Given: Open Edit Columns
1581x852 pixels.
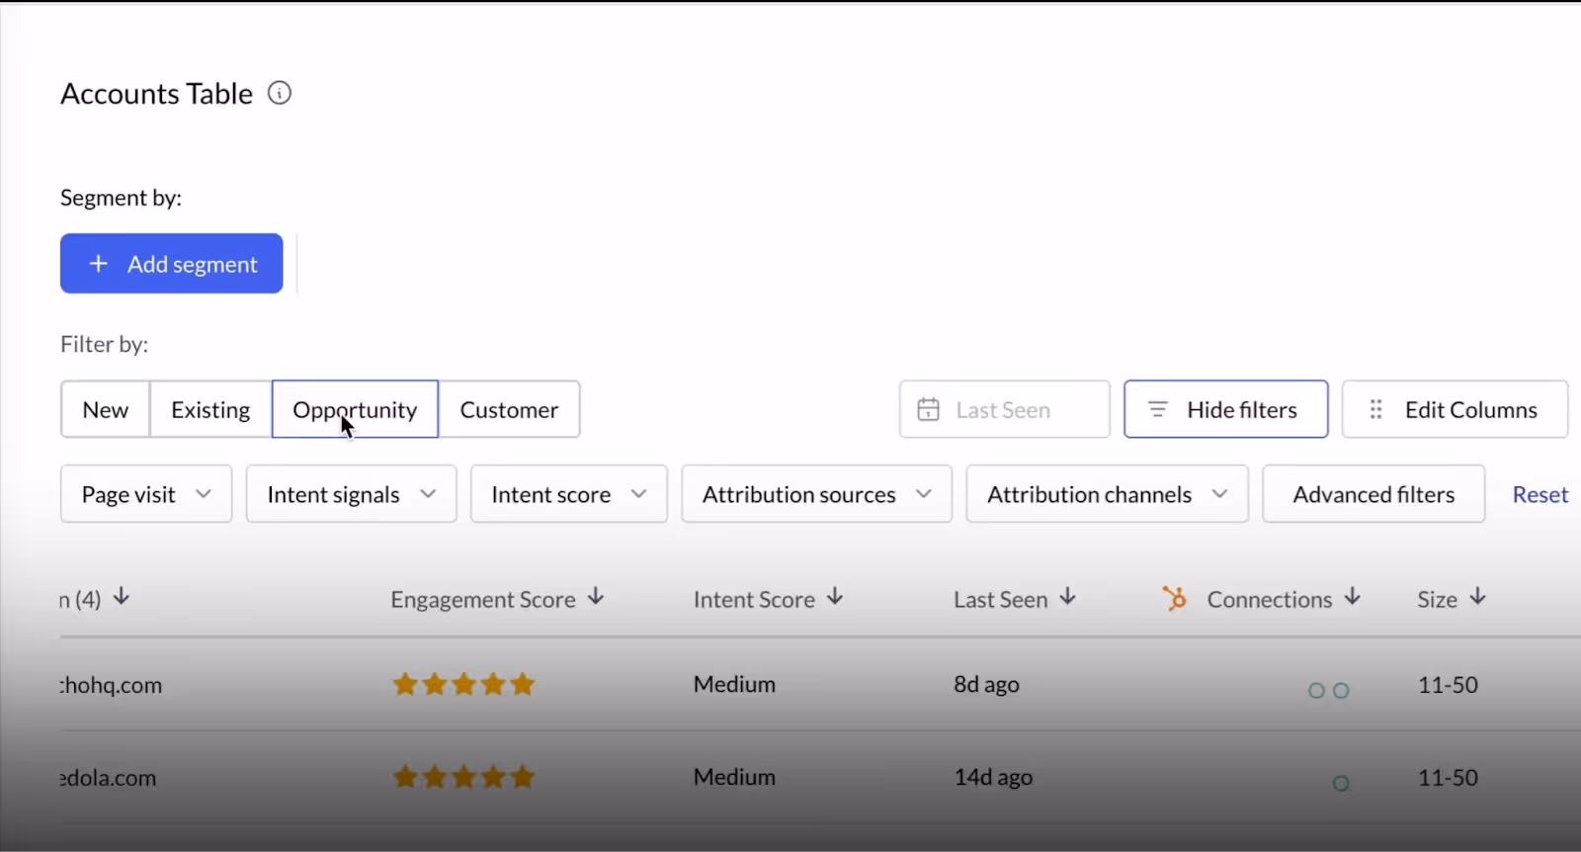Looking at the screenshot, I should [1455, 409].
